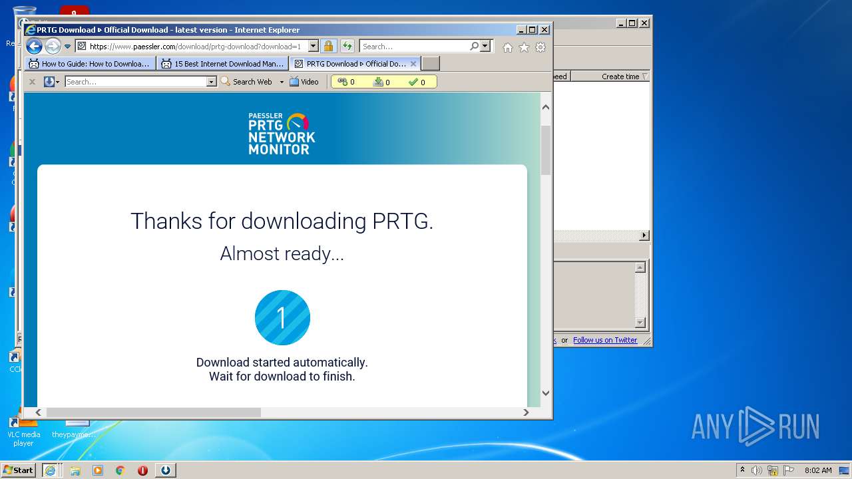Open the search provider dropdown arrow
The image size is (852, 479).
(485, 47)
